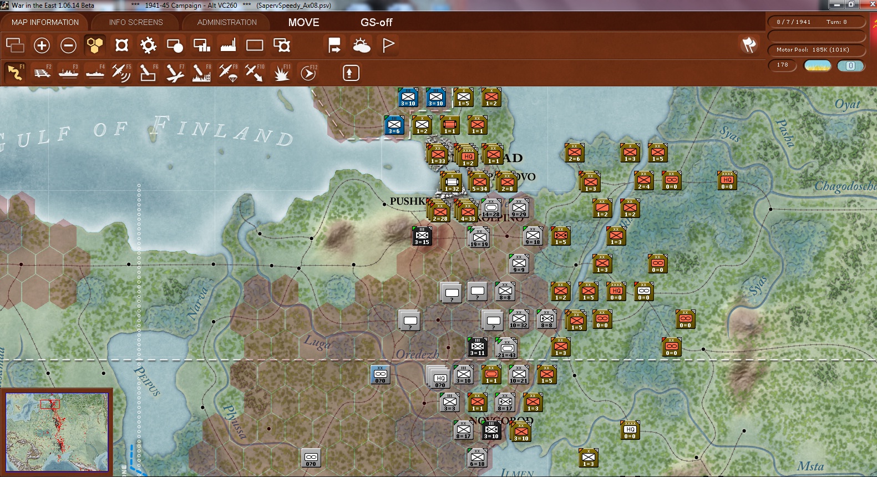Click the MOVE mode label
This screenshot has width=877, height=477.
[x=303, y=22]
